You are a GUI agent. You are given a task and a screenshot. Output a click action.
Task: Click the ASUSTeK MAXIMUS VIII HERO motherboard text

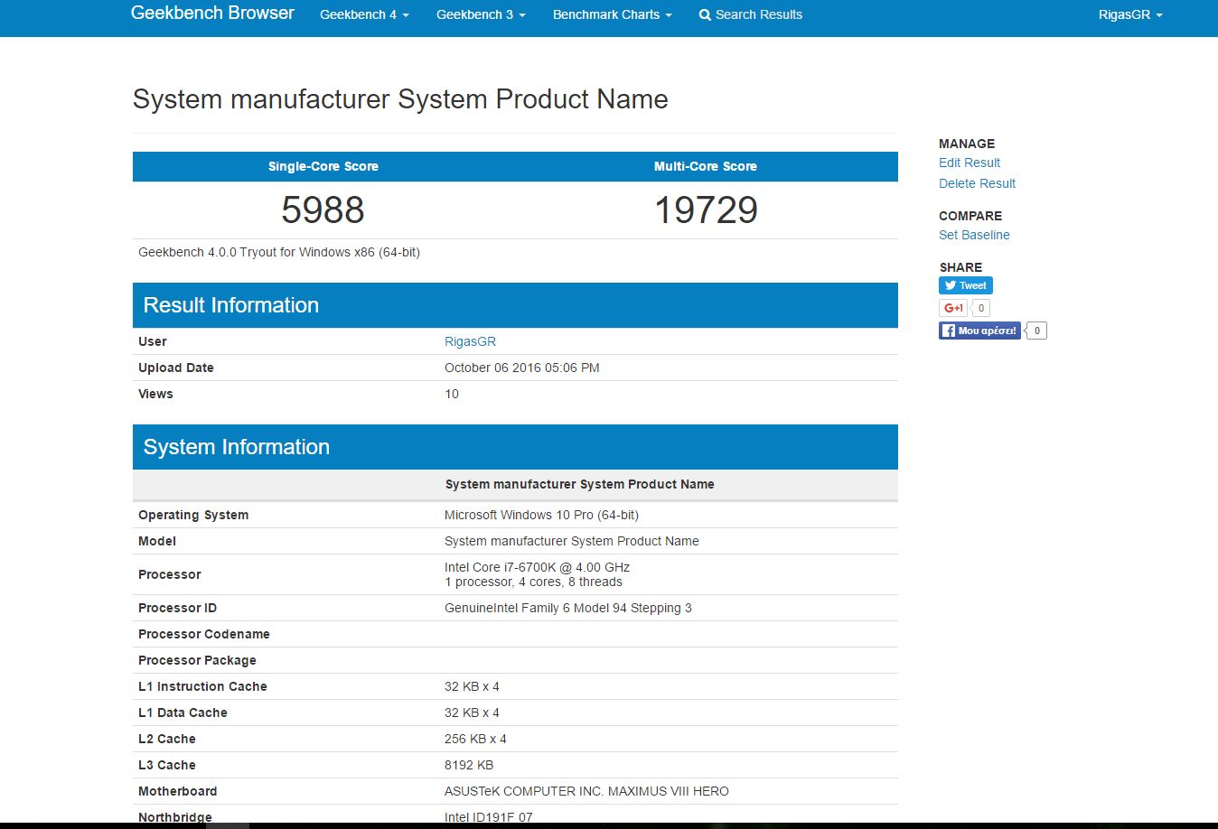point(586,791)
